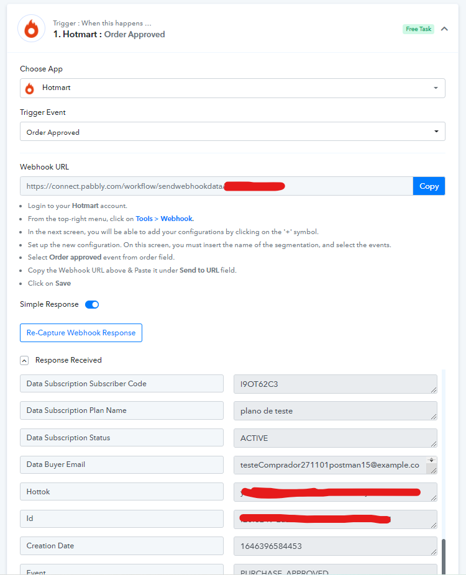This screenshot has height=575, width=466.
Task: Click the stepper arrows in the Buyer Email value field
Action: 431,460
